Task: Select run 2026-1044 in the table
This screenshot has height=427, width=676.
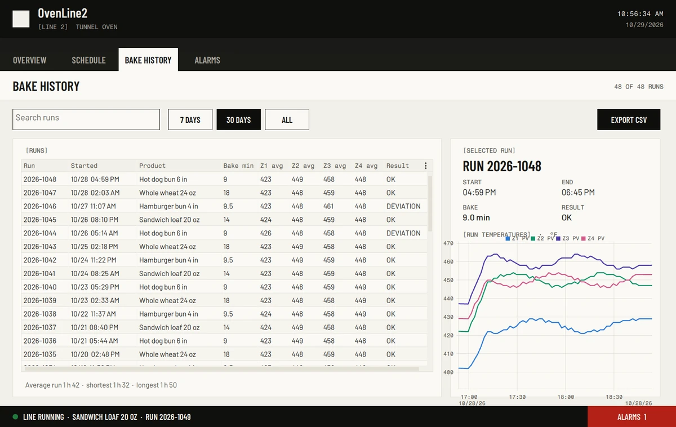Action: pyautogui.click(x=225, y=233)
